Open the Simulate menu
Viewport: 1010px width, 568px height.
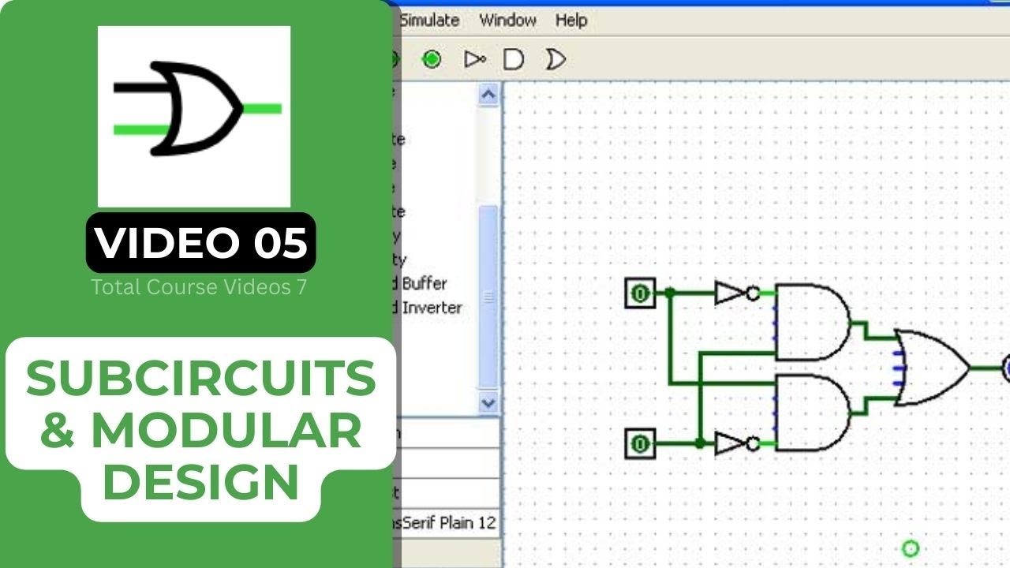coord(428,20)
